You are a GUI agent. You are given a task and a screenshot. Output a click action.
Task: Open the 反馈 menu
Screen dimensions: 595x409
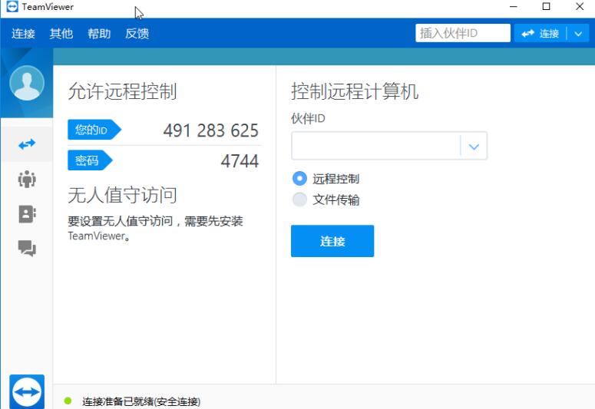[137, 34]
